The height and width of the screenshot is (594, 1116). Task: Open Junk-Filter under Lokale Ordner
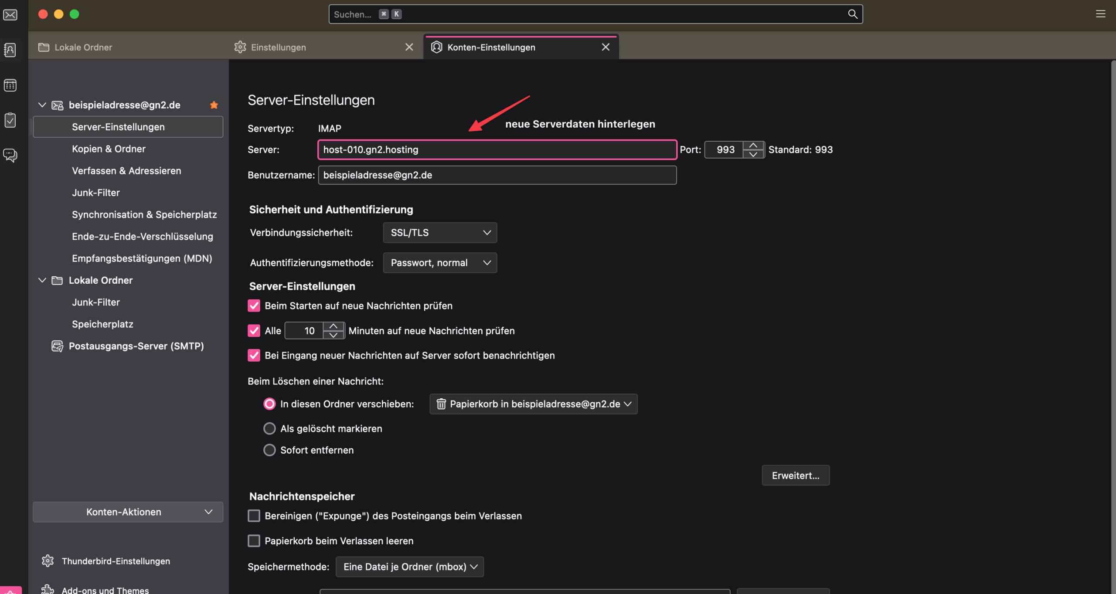pyautogui.click(x=95, y=302)
